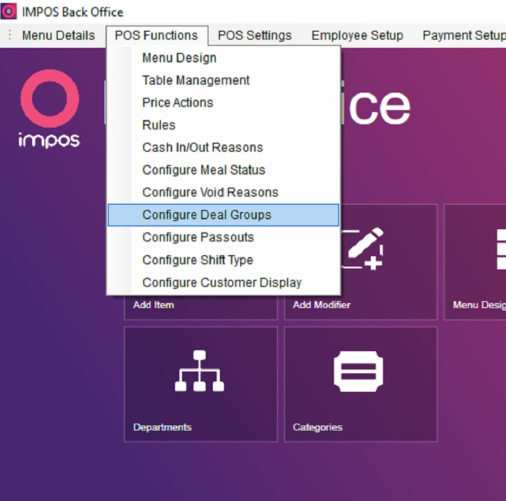Open Configure Customer Display
Image resolution: width=506 pixels, height=501 pixels.
coord(222,283)
